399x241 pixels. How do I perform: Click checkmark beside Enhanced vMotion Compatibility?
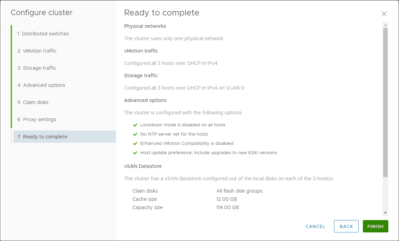pos(135,144)
